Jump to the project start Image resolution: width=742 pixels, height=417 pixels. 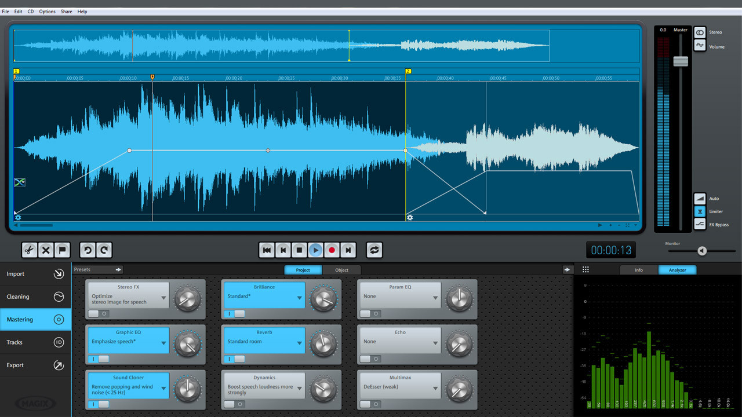click(267, 250)
